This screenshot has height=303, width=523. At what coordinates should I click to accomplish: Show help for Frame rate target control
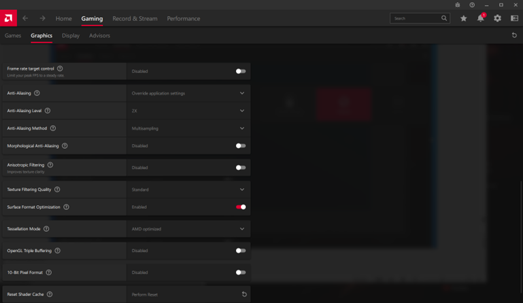coord(60,69)
